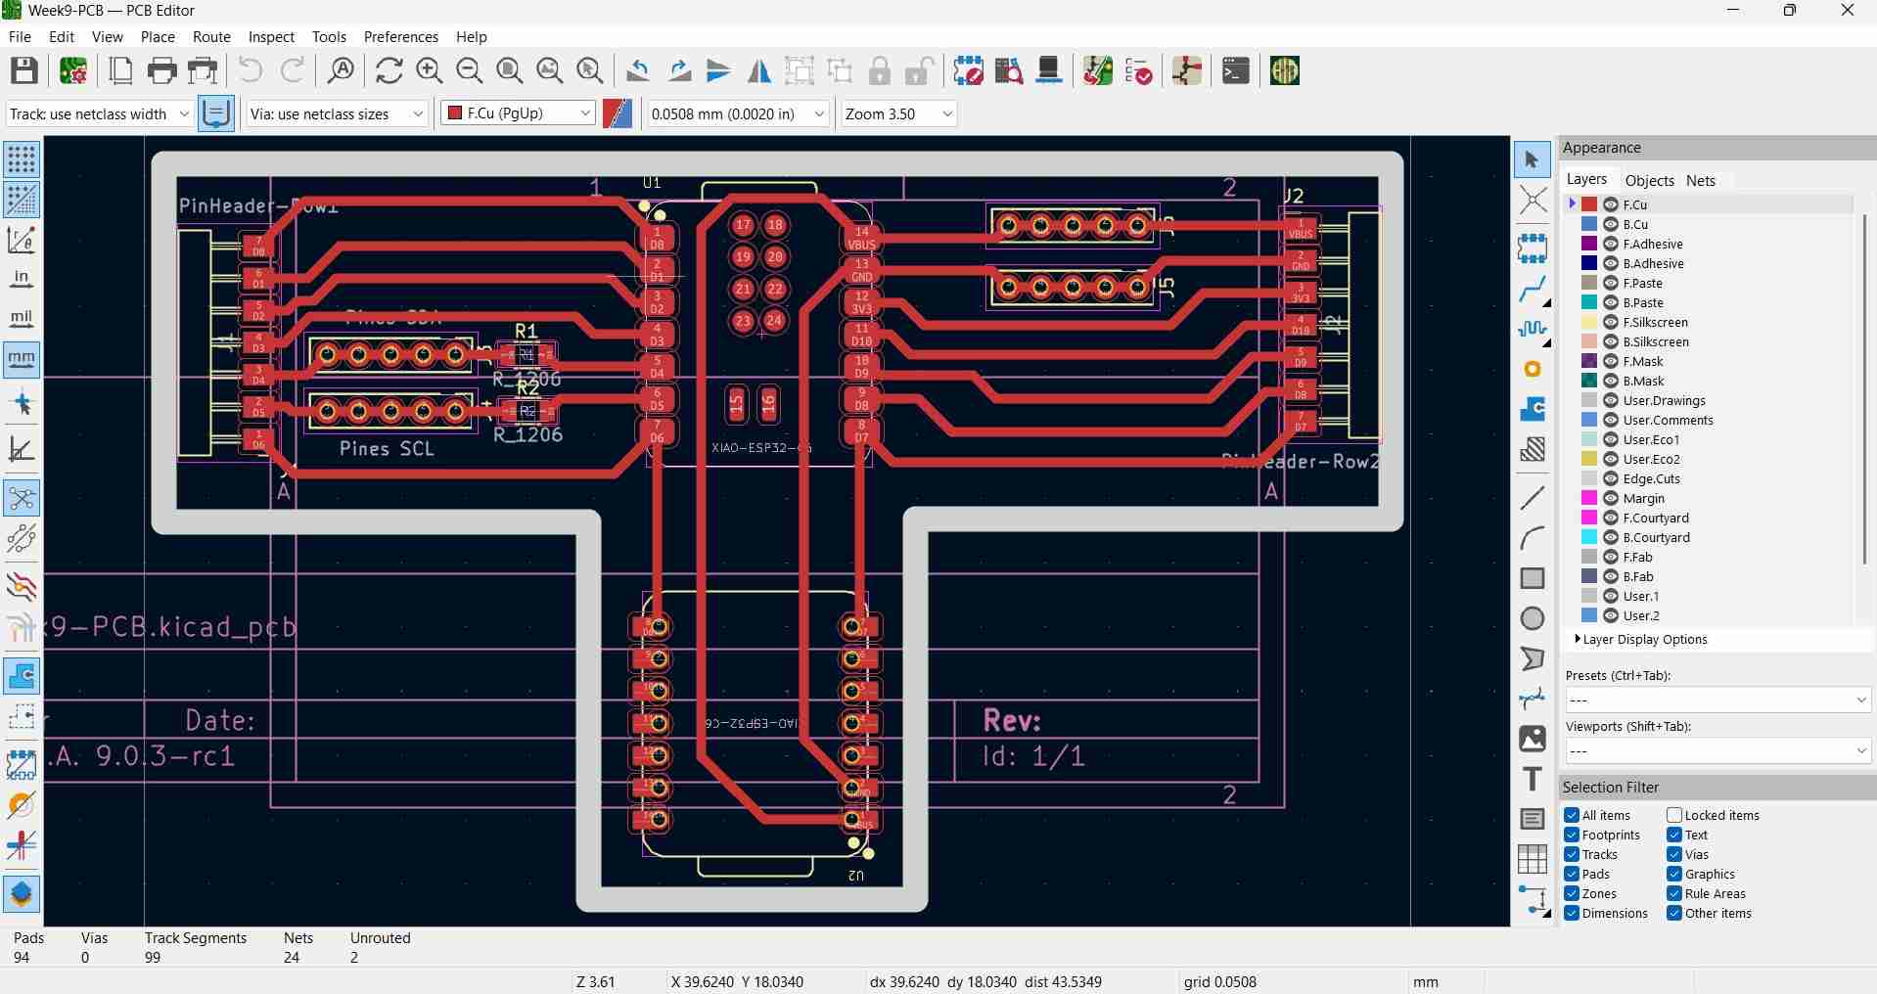Click the Preferences menu
This screenshot has height=994, width=1877.
pos(400,36)
